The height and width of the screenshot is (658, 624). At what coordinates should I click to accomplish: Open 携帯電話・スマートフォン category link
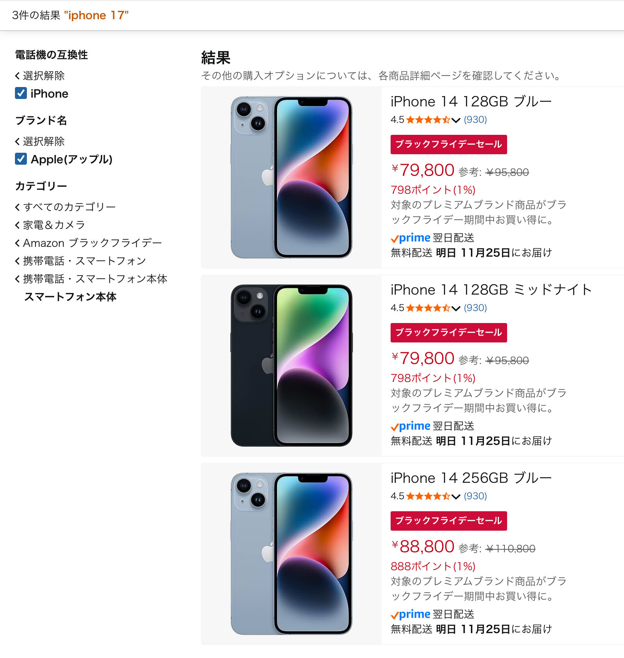click(80, 261)
